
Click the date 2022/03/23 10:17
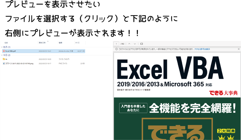(45, 64)
